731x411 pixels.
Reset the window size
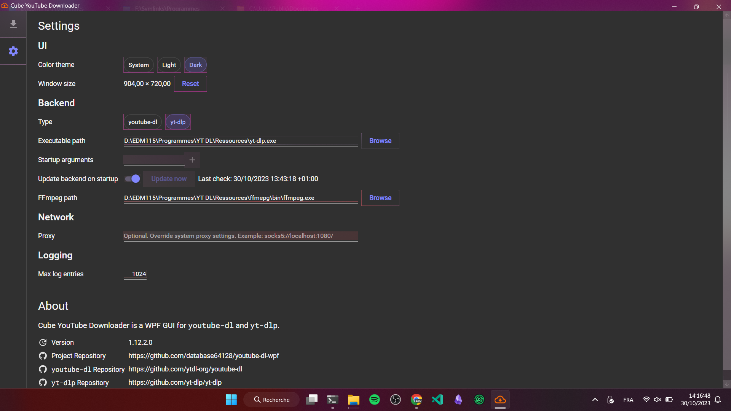coord(190,83)
